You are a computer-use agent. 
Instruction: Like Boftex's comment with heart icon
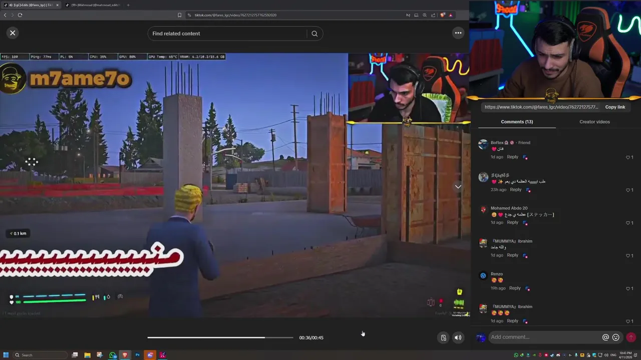coord(628,157)
